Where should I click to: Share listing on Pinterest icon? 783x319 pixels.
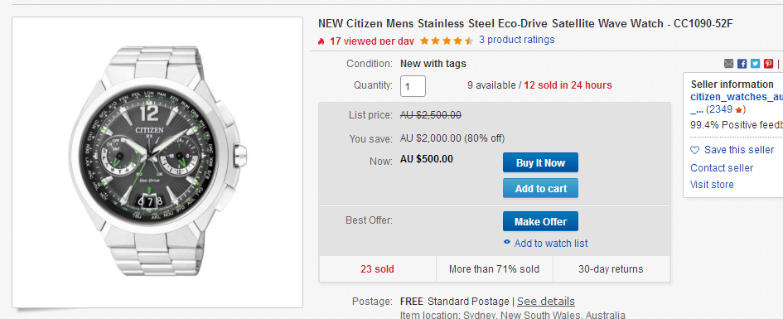click(769, 64)
